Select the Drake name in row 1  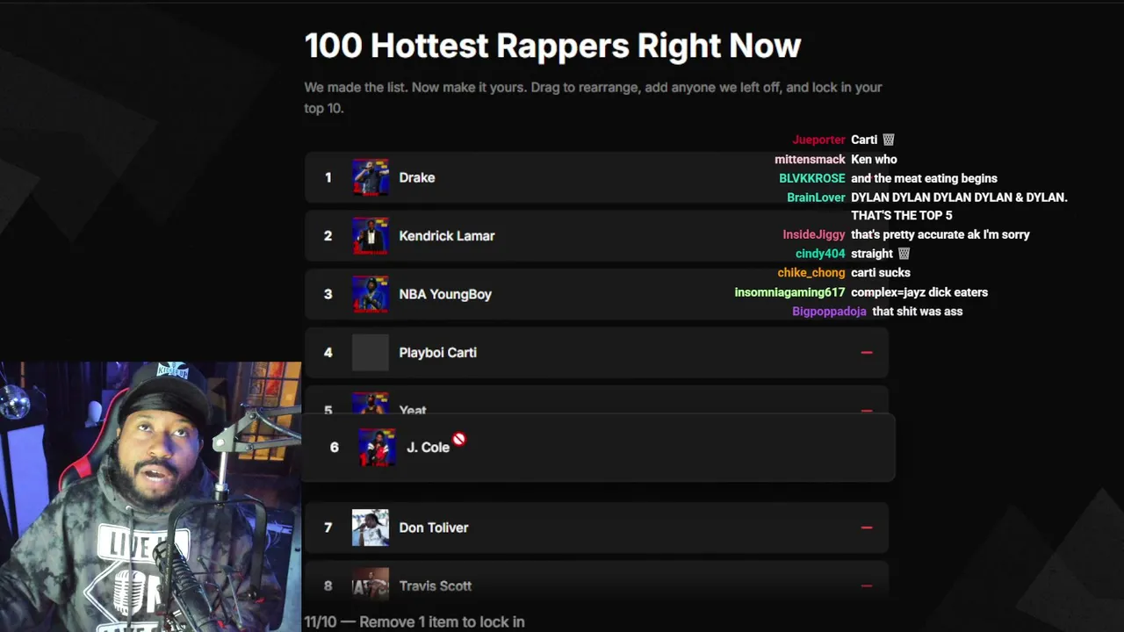click(x=417, y=177)
